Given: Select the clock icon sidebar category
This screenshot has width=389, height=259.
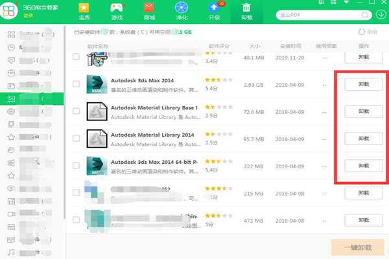Looking at the screenshot, I should [x=11, y=47].
